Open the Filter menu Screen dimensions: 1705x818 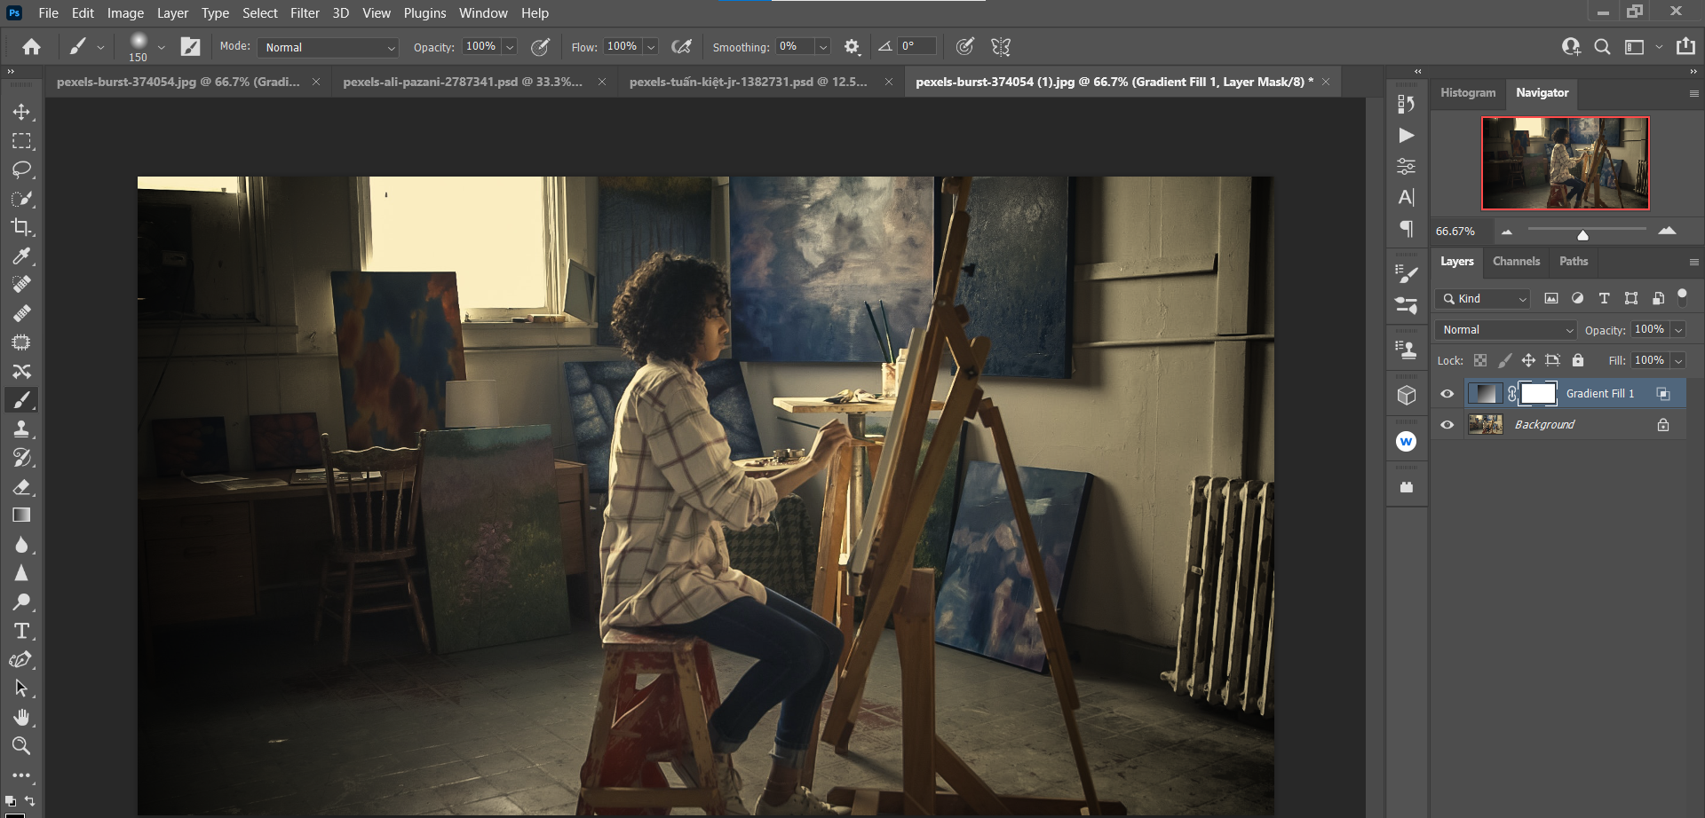[305, 13]
